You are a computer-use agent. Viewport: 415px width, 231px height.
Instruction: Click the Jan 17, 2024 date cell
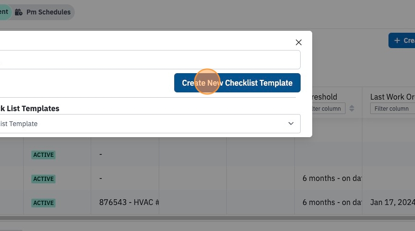pyautogui.click(x=392, y=202)
